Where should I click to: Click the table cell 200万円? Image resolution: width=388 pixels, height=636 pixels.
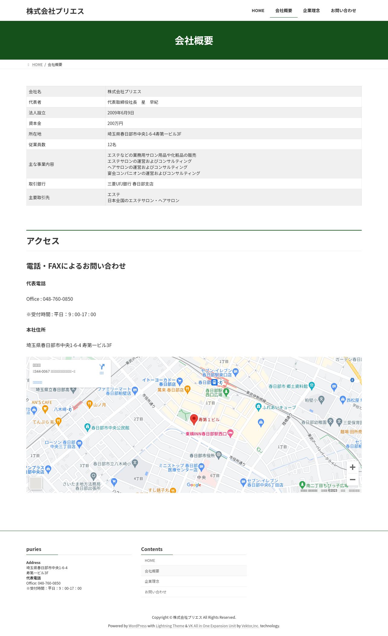click(x=233, y=123)
